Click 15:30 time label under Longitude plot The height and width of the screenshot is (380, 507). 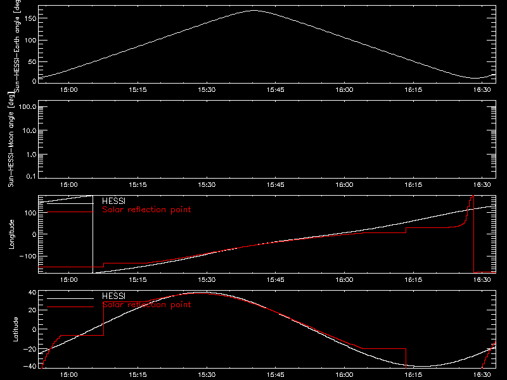pyautogui.click(x=207, y=280)
